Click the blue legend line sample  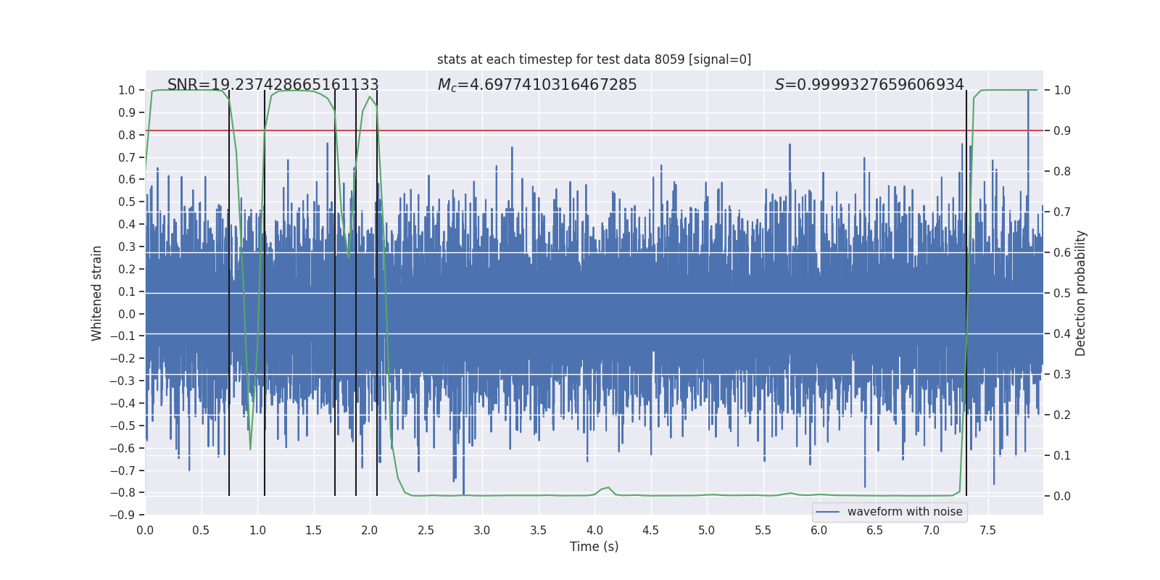pyautogui.click(x=827, y=512)
